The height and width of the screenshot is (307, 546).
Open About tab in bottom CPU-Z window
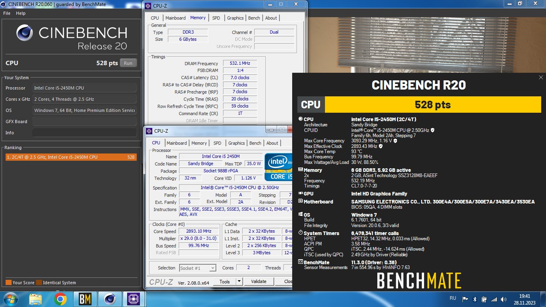point(272,143)
